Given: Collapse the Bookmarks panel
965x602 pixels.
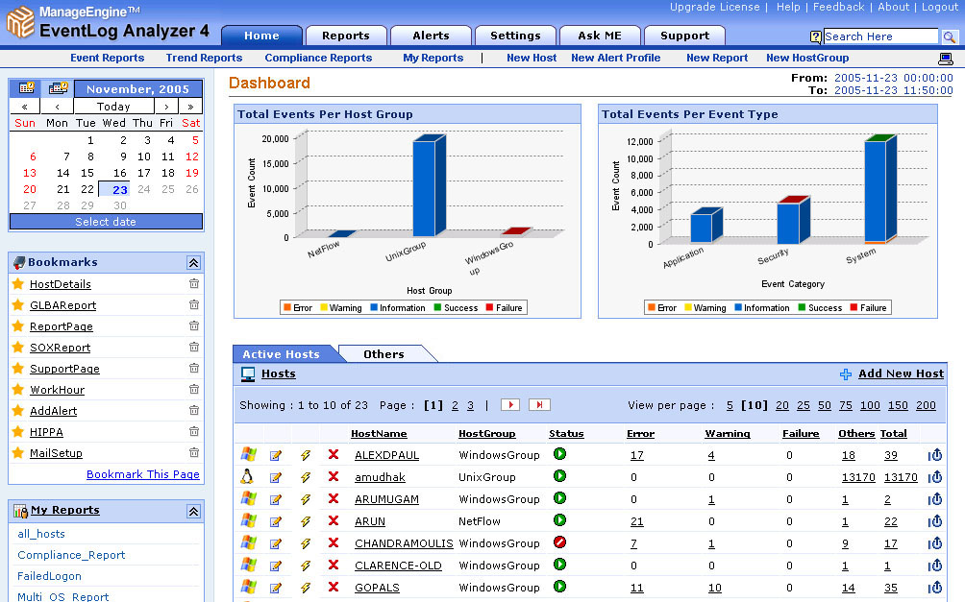Looking at the screenshot, I should tap(193, 262).
